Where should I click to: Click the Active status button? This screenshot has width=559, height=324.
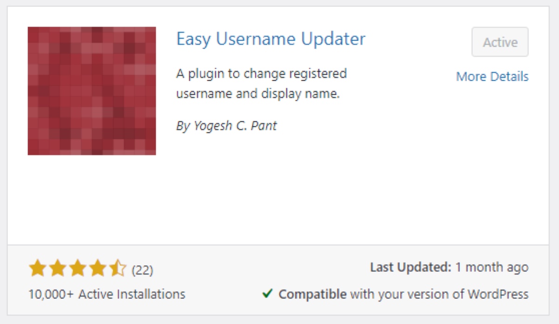[x=500, y=42]
